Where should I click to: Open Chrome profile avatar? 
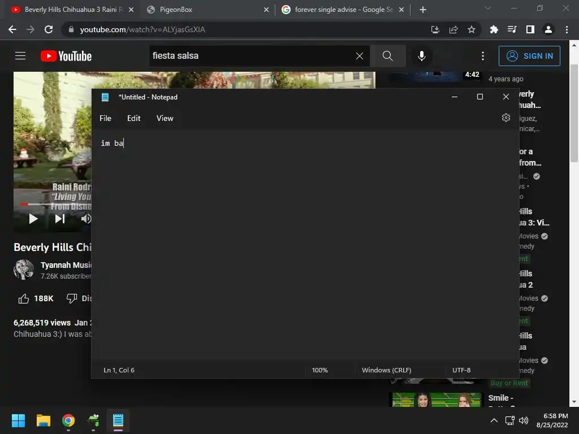point(548,29)
